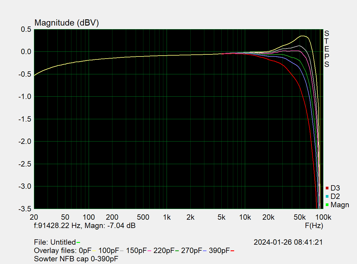Click the cyan D2 legend marker
This screenshot has width=357, height=264.
[327, 196]
